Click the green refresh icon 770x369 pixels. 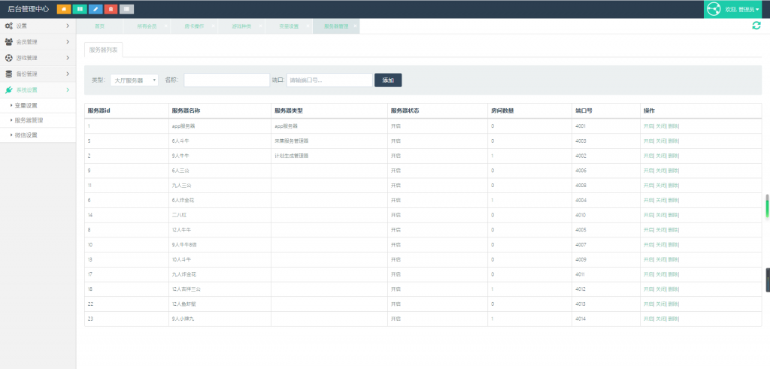click(x=756, y=26)
